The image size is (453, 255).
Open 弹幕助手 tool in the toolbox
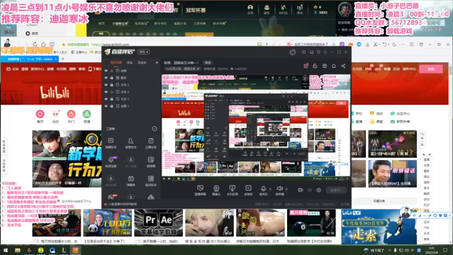(111, 143)
